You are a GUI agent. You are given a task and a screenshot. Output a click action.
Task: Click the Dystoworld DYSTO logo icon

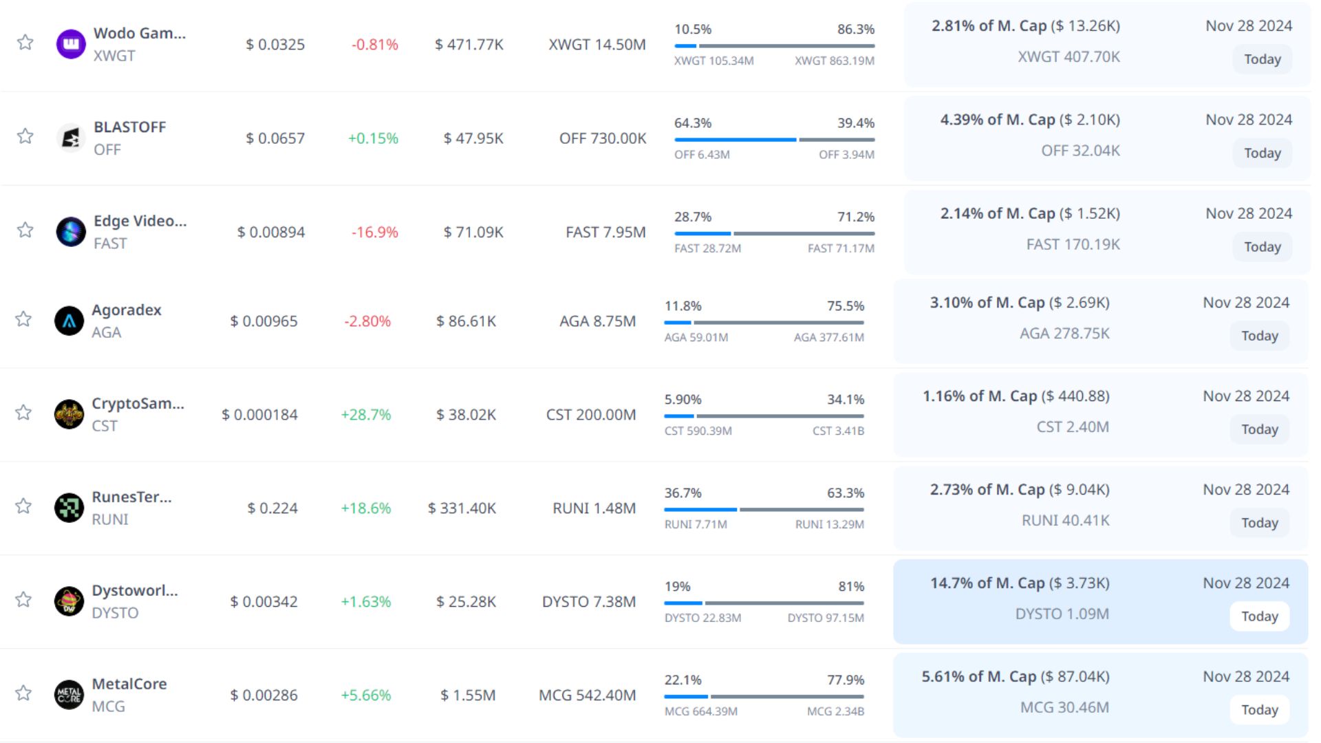(x=69, y=601)
